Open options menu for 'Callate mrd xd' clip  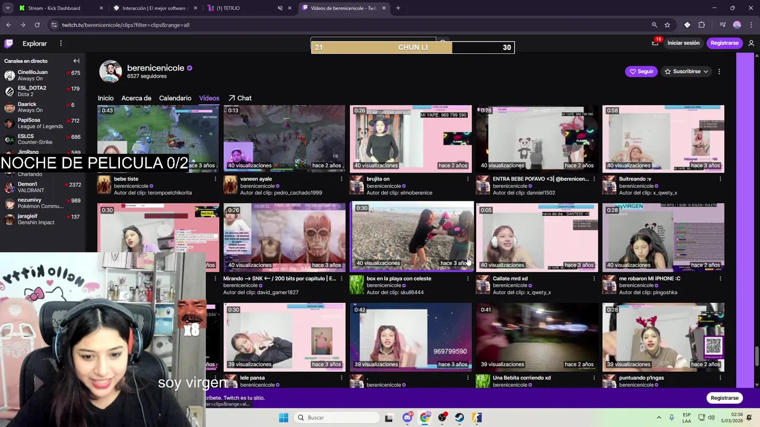594,279
